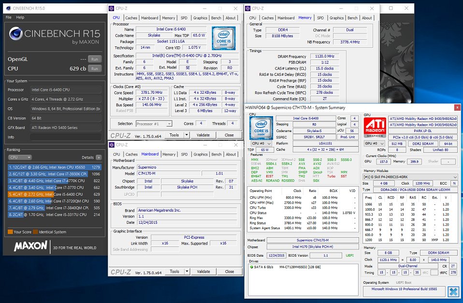Click the blue X close icon in HWiNFO summary
Image resolution: width=463 pixels, height=303 pixels.
[x=452, y=292]
